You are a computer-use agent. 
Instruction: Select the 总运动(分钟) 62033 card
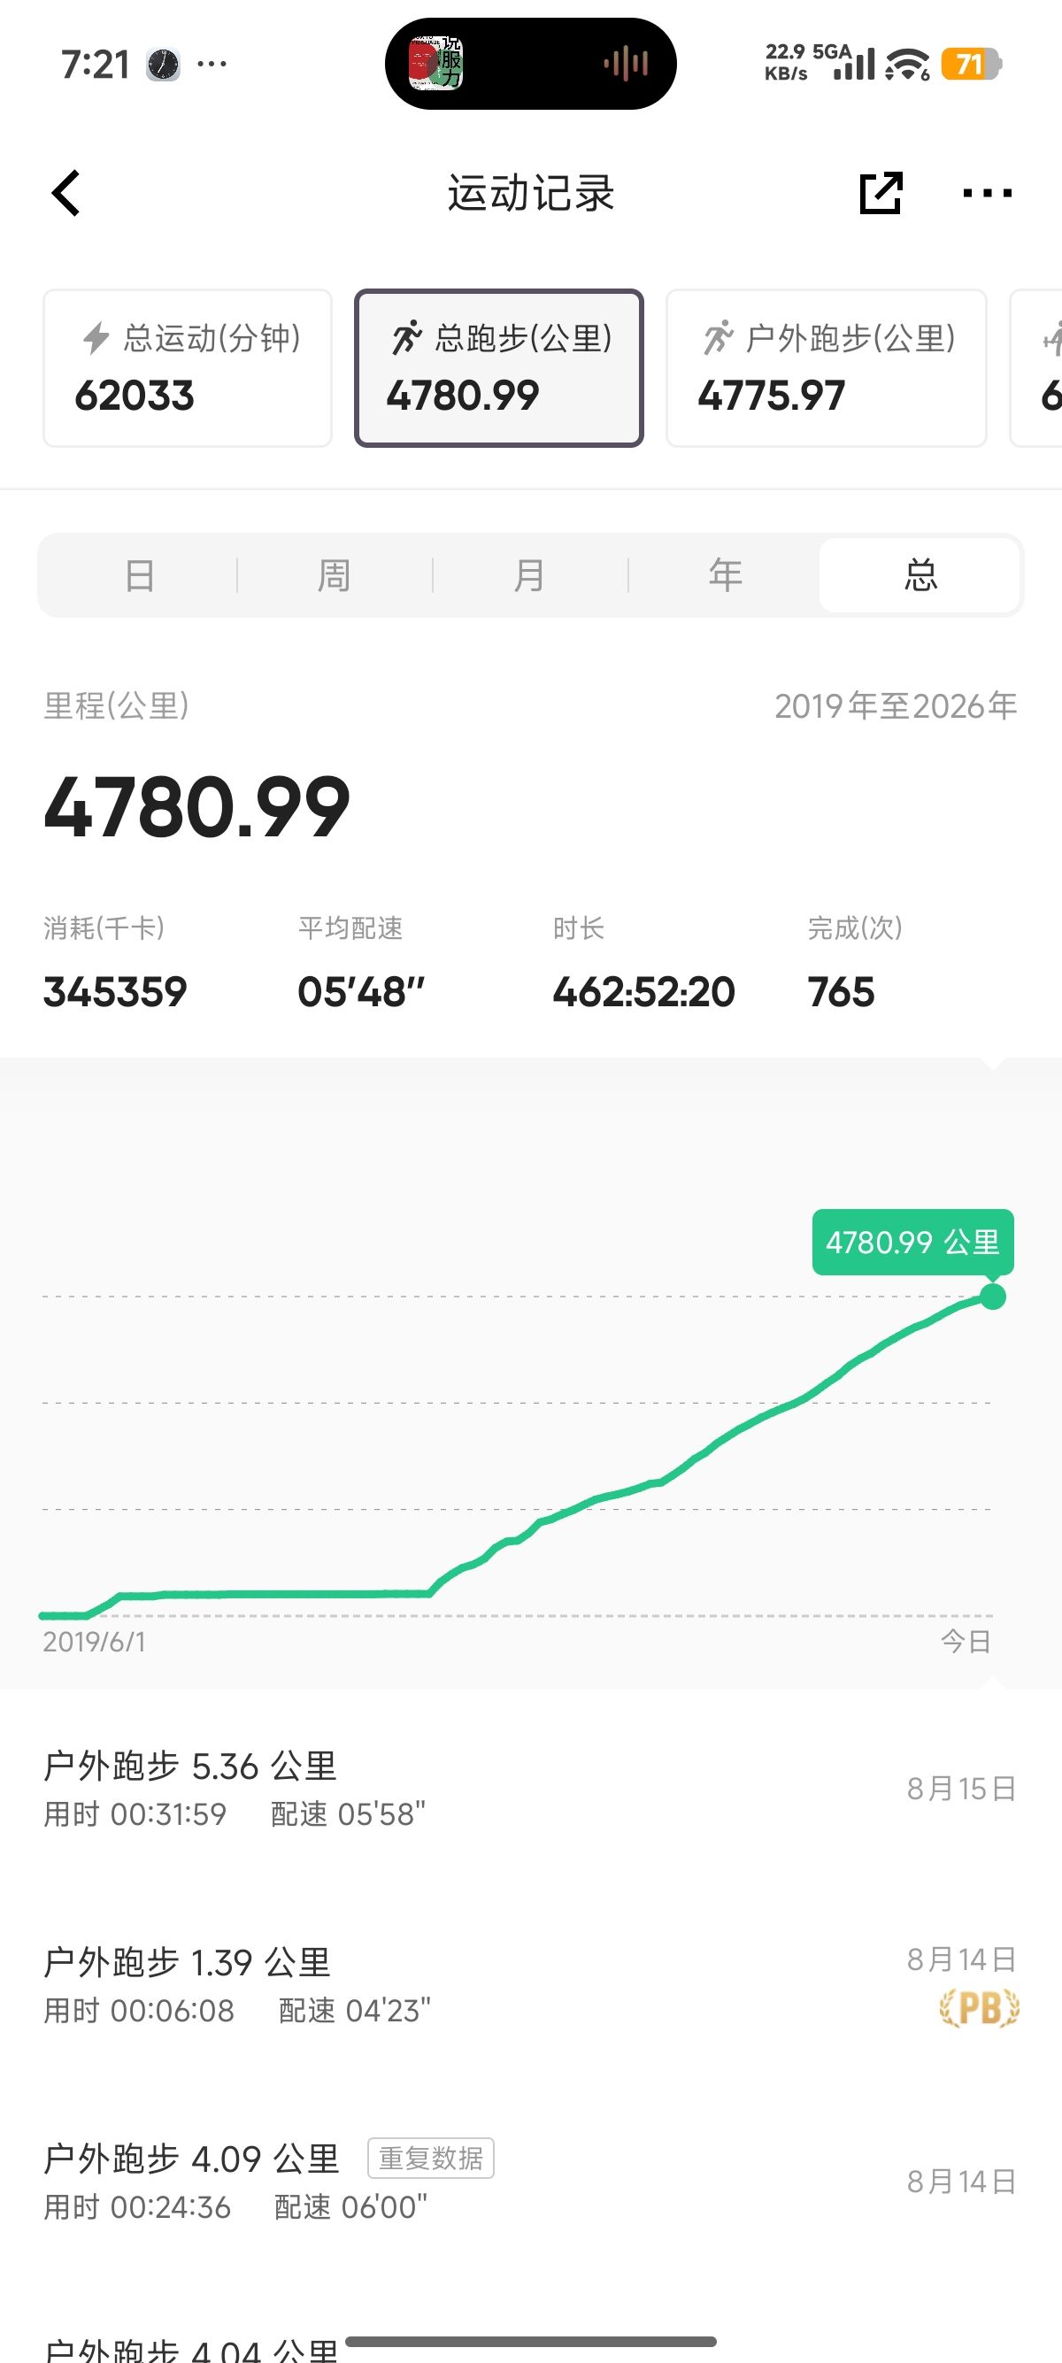[187, 368]
